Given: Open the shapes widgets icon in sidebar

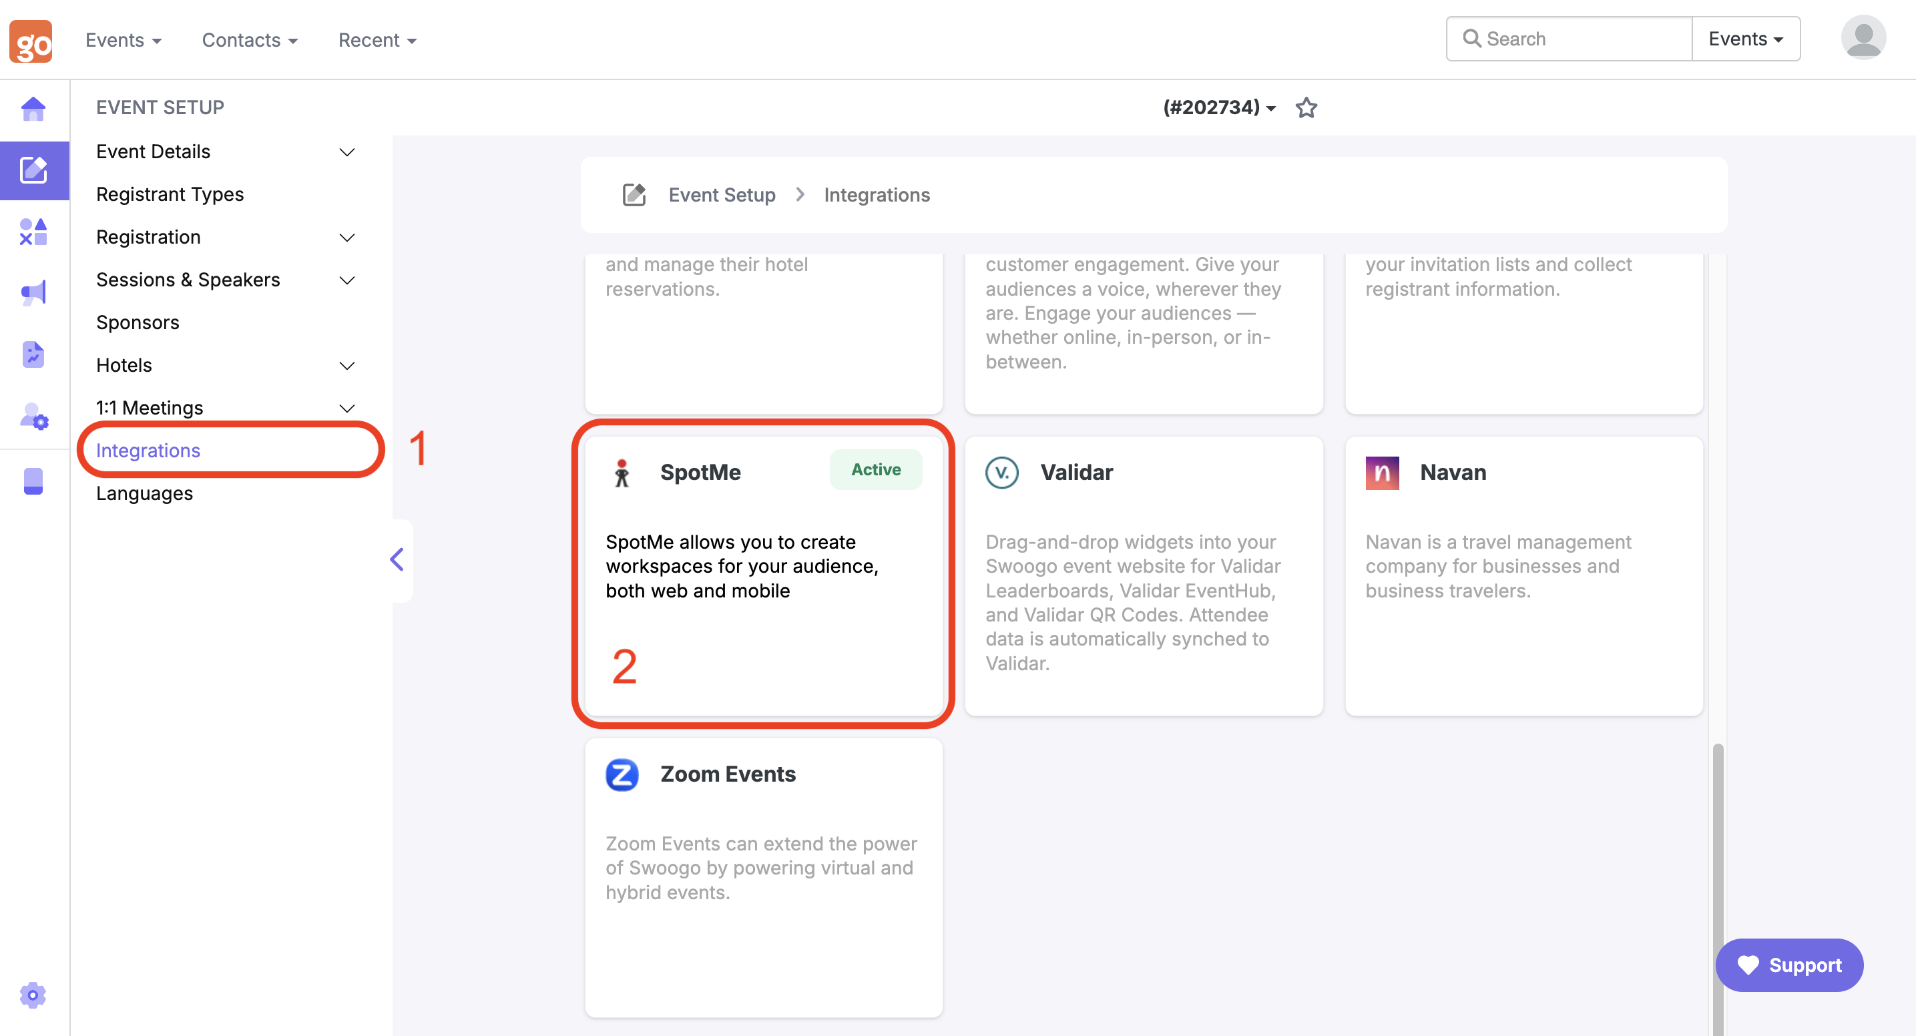Looking at the screenshot, I should pos(33,231).
